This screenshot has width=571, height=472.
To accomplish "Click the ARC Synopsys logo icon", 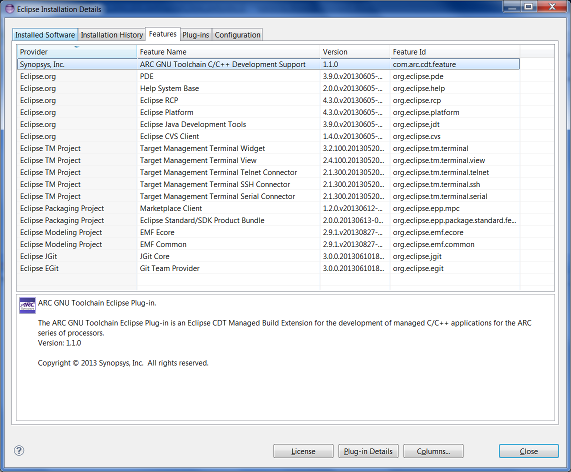I will click(27, 305).
